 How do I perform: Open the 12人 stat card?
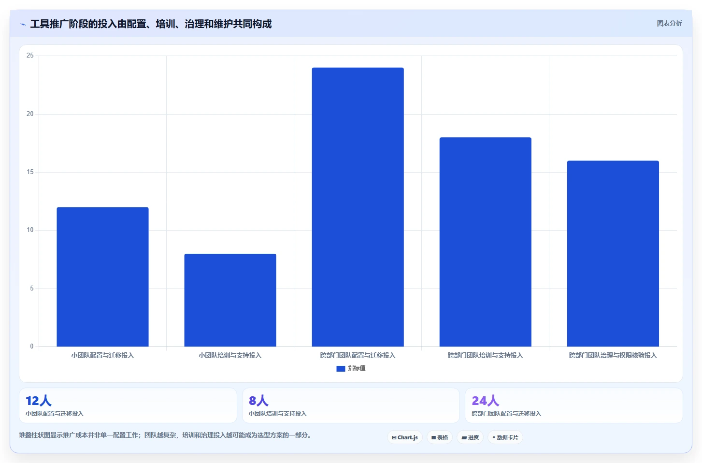(x=128, y=405)
